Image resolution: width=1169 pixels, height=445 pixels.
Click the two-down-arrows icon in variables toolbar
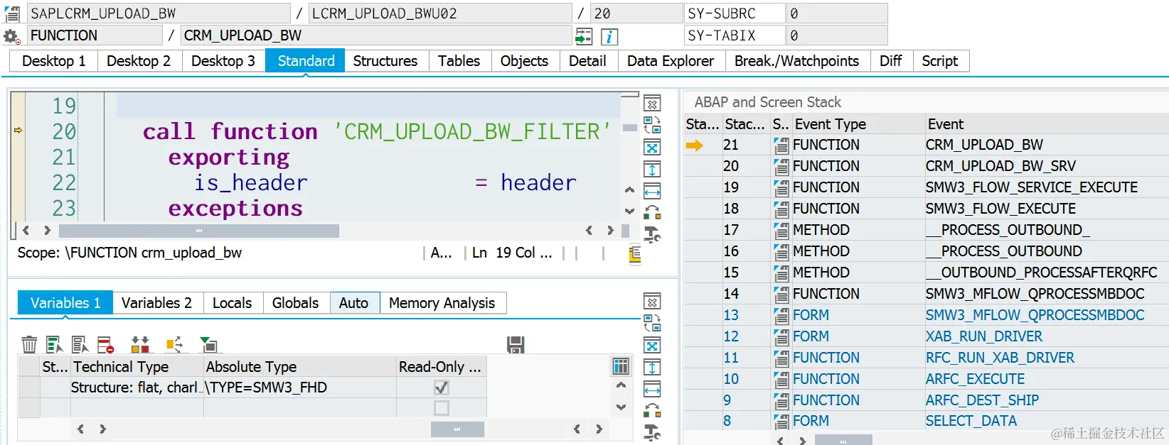[x=140, y=345]
